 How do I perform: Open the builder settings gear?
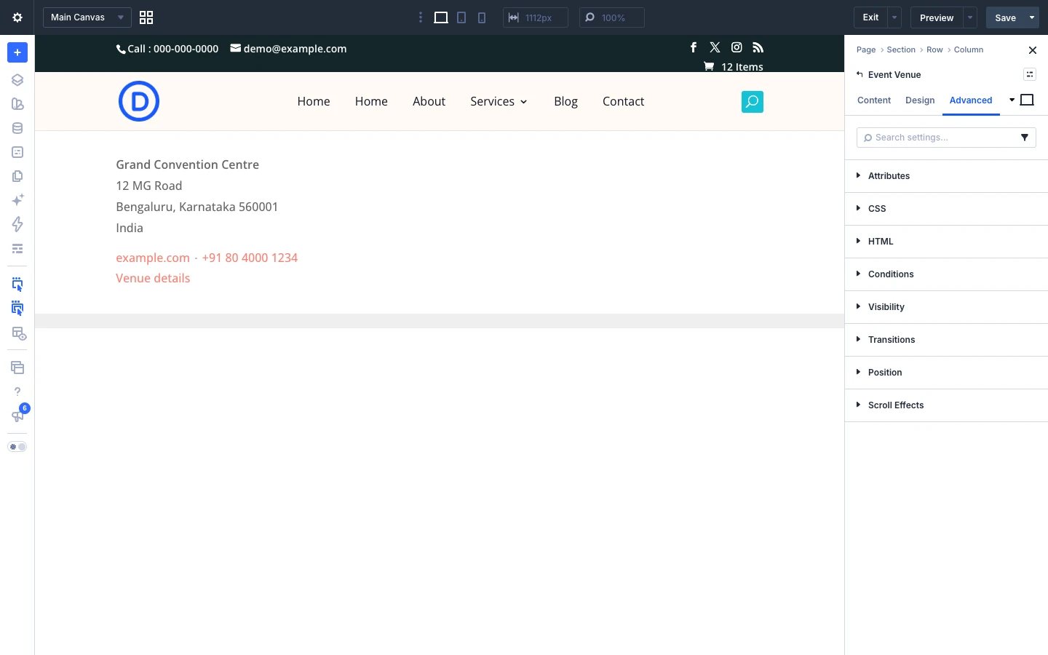17,17
